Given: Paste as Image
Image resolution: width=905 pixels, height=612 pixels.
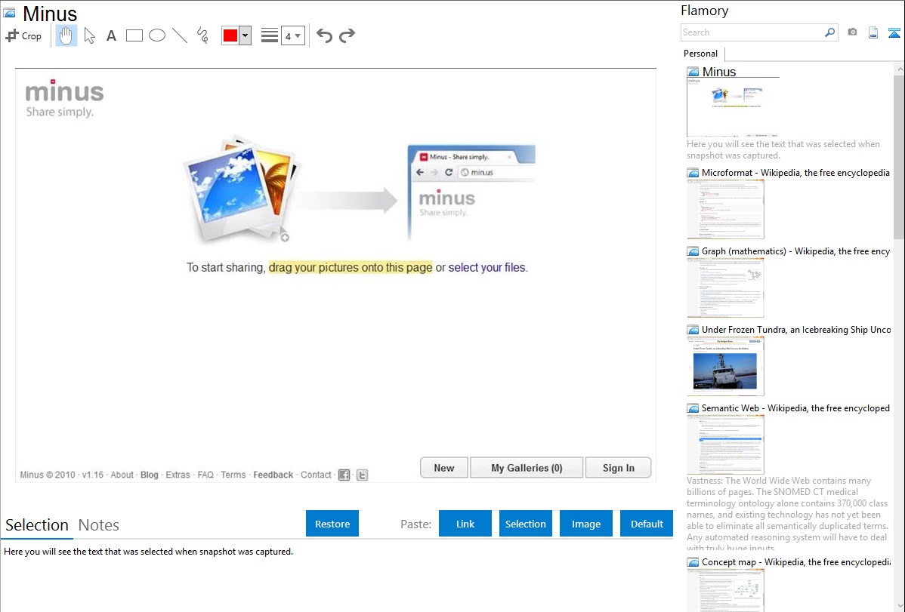Looking at the screenshot, I should point(585,524).
